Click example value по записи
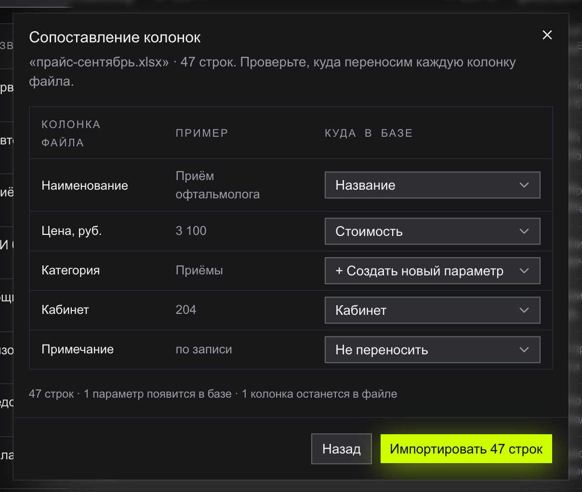582x492 pixels. click(204, 349)
